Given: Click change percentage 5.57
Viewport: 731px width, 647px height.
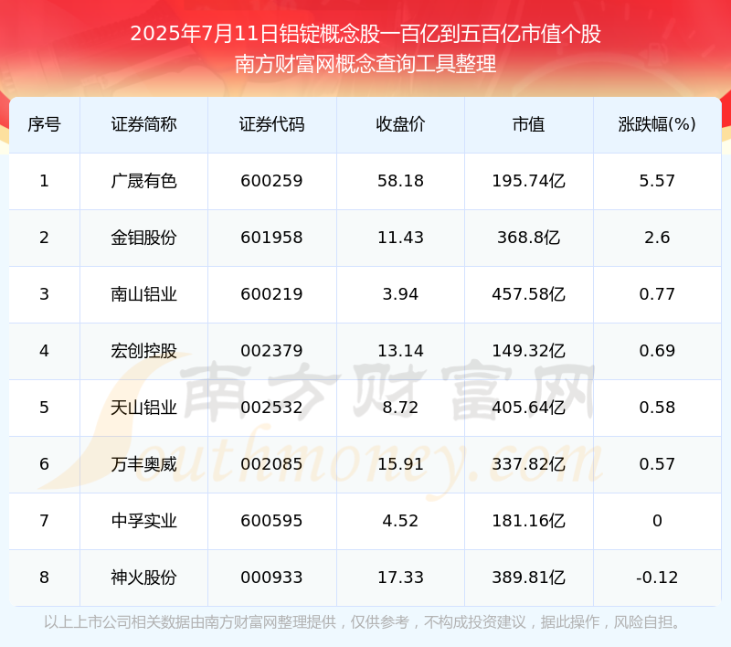Looking at the screenshot, I should pos(657,181).
